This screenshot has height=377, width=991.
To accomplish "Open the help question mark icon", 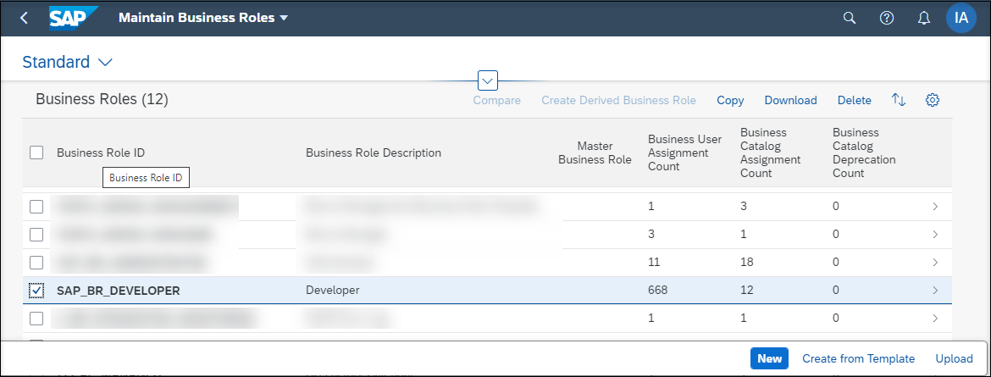I will click(887, 18).
